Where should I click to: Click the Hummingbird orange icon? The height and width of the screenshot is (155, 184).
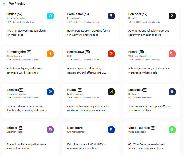click(50, 54)
